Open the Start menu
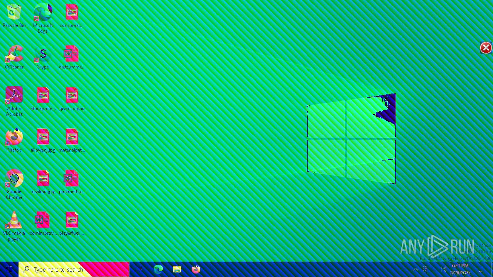493x277 pixels. point(9,269)
